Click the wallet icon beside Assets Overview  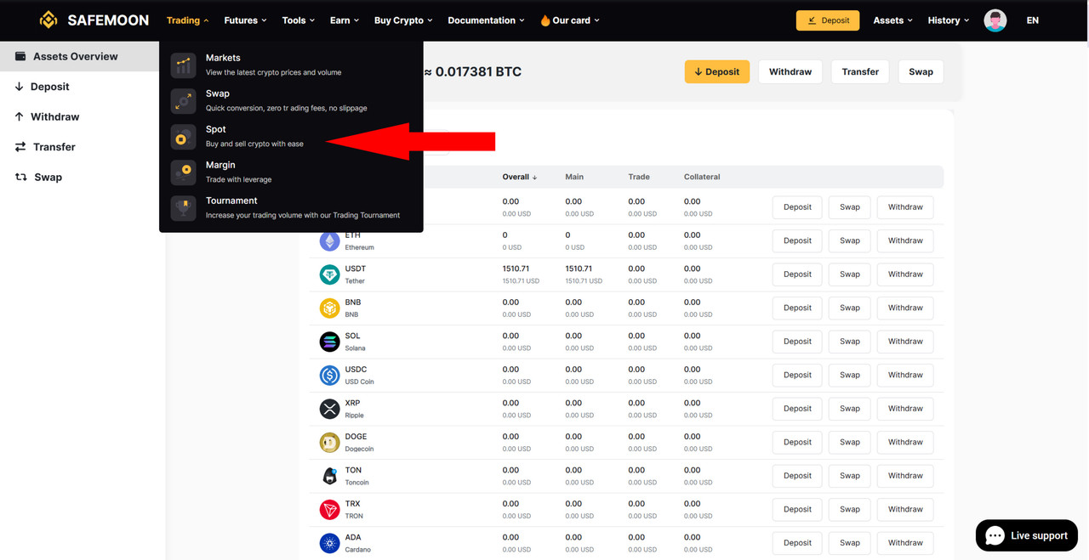tap(20, 56)
